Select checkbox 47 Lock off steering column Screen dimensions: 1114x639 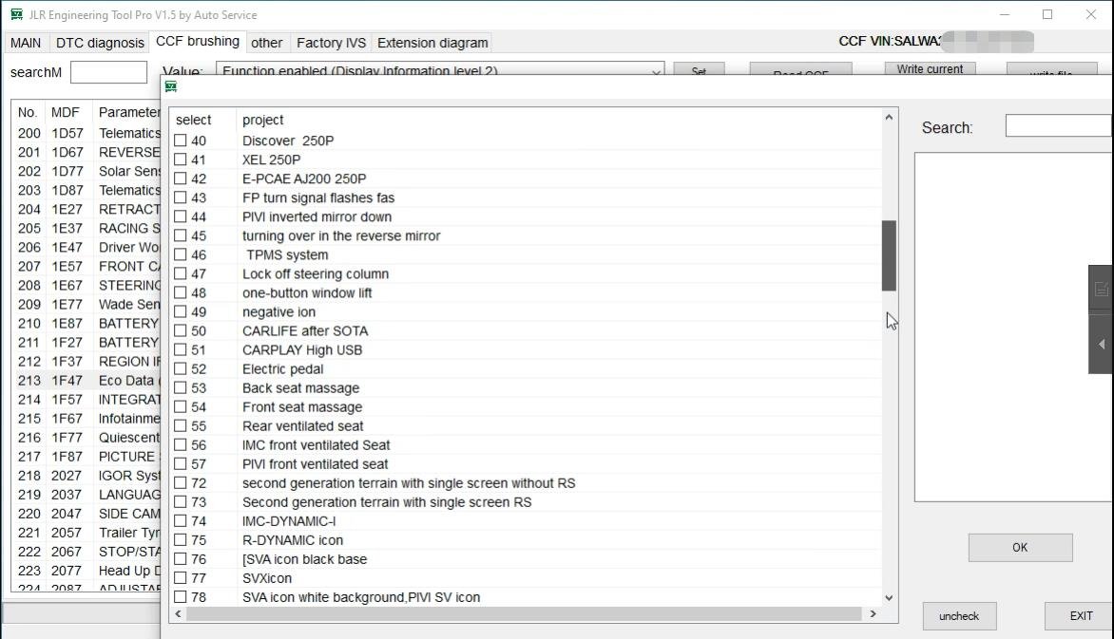tap(181, 273)
